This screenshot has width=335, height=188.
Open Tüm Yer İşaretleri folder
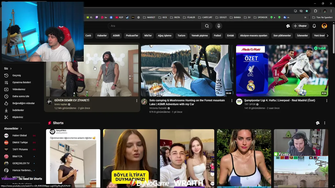(322, 17)
